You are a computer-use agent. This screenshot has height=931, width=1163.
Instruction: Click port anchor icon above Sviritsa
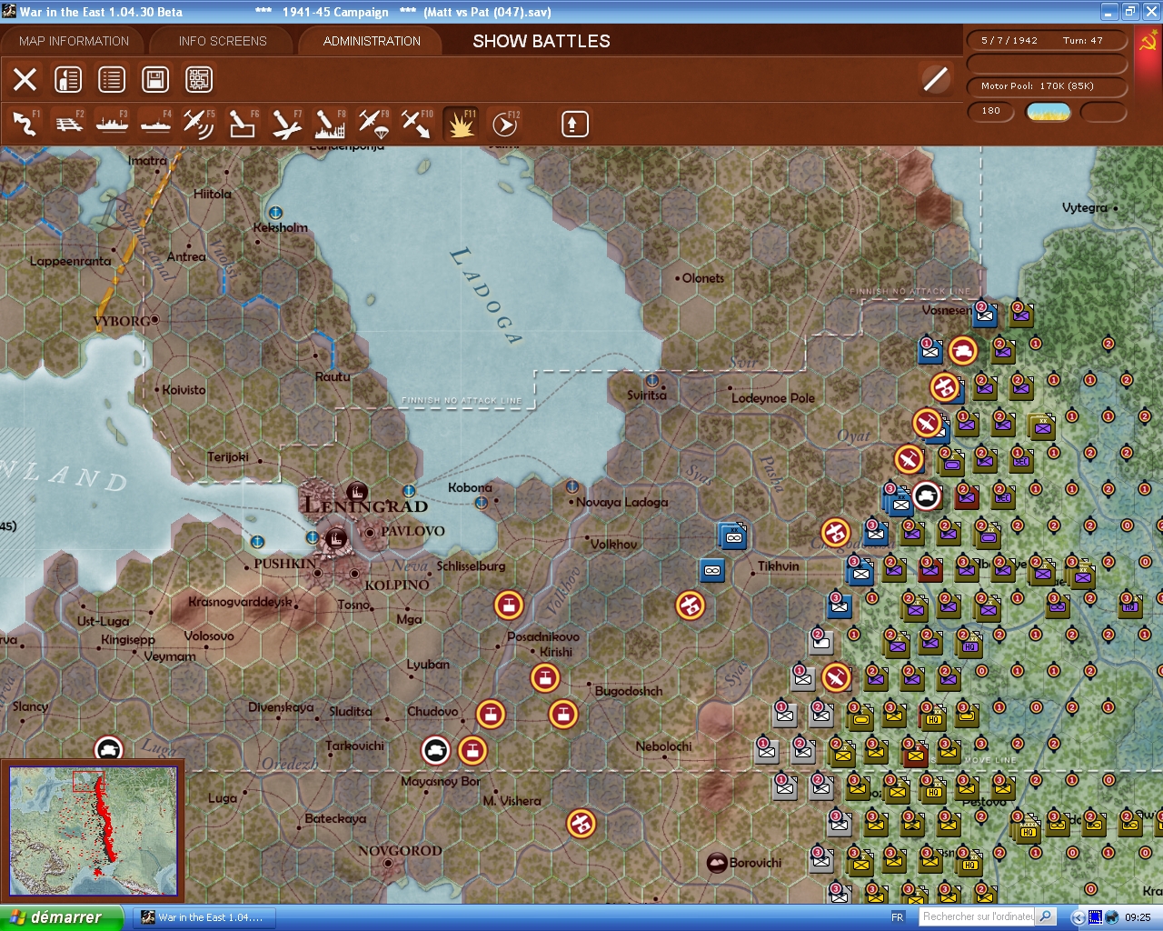(x=651, y=380)
